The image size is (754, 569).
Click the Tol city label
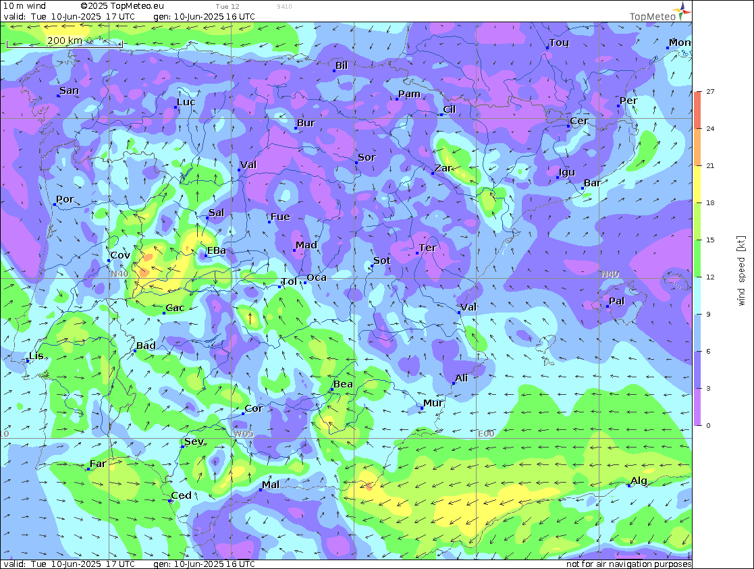289,281
